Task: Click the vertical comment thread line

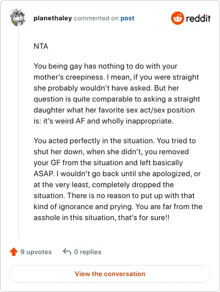Action: click(19, 132)
